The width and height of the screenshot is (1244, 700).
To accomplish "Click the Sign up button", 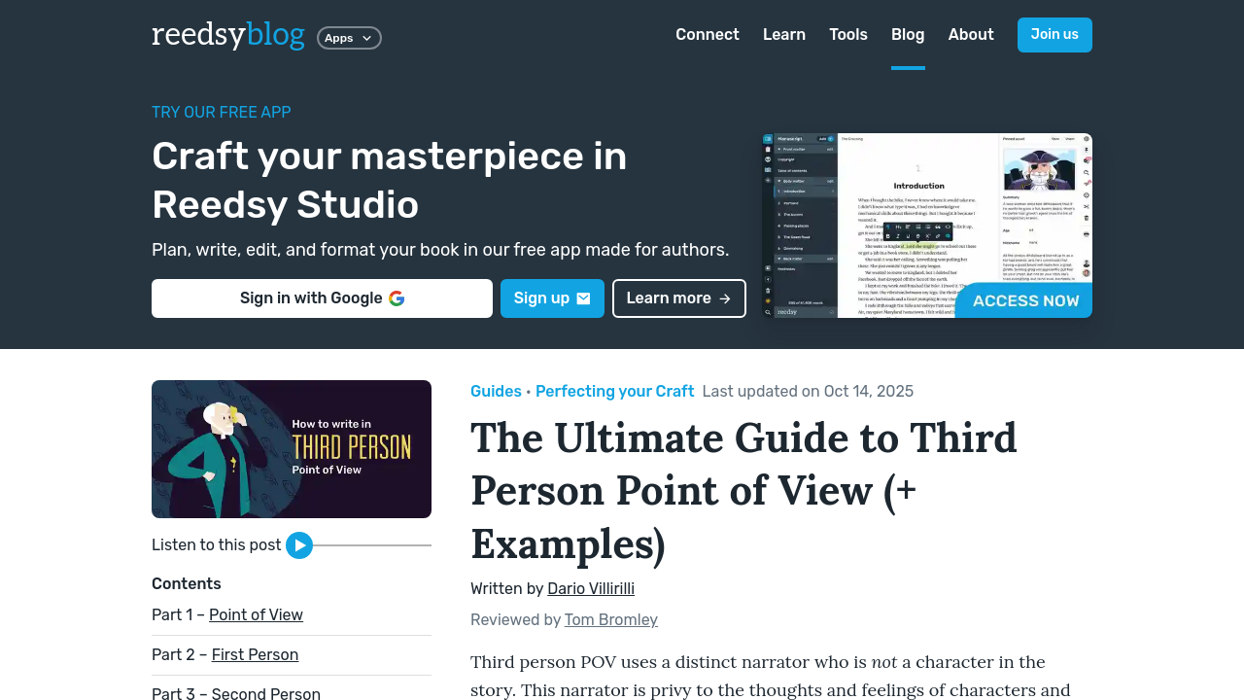I will click(552, 298).
